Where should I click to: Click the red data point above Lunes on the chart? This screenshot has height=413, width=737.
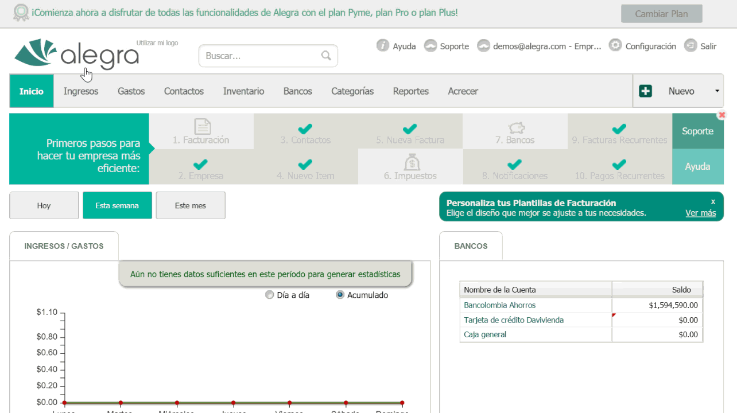coord(64,403)
